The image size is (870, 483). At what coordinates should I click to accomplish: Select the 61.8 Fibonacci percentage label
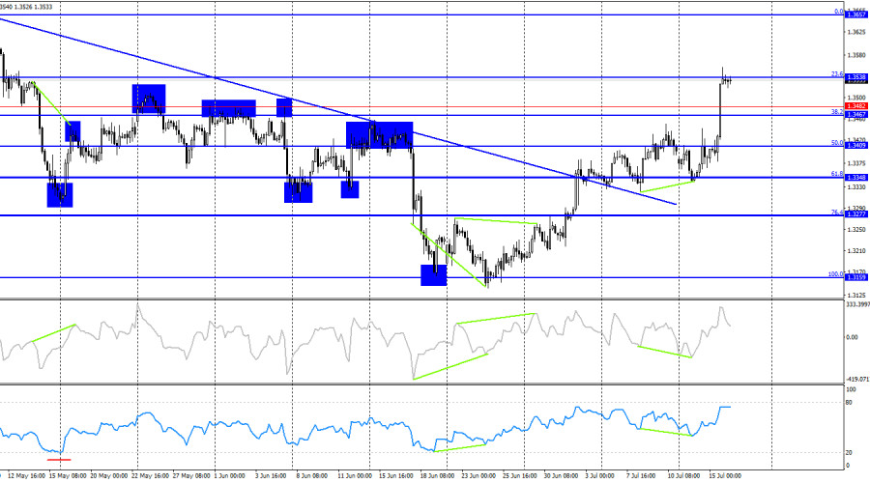[837, 174]
